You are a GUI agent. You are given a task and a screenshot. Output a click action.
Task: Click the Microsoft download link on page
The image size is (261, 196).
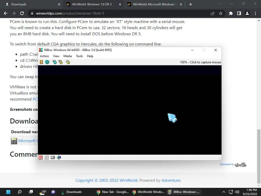click(28, 141)
